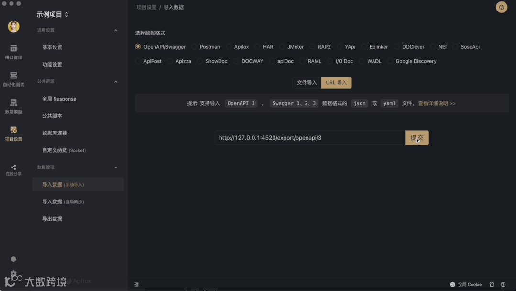The width and height of the screenshot is (516, 291).
Task: Open 自动化测试 in the sidebar
Action: [13, 79]
